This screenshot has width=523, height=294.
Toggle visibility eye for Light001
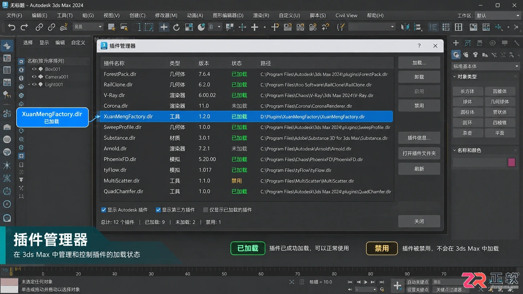click(34, 84)
